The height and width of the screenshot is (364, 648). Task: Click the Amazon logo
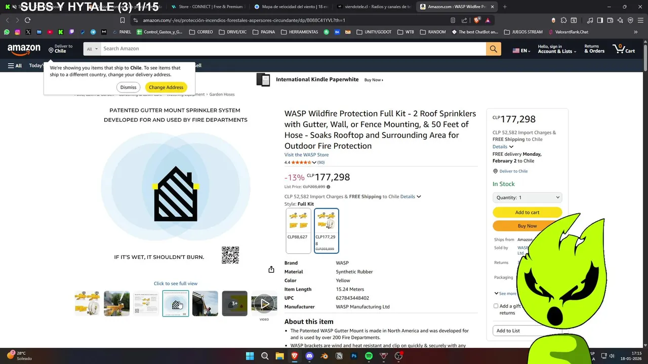click(24, 49)
